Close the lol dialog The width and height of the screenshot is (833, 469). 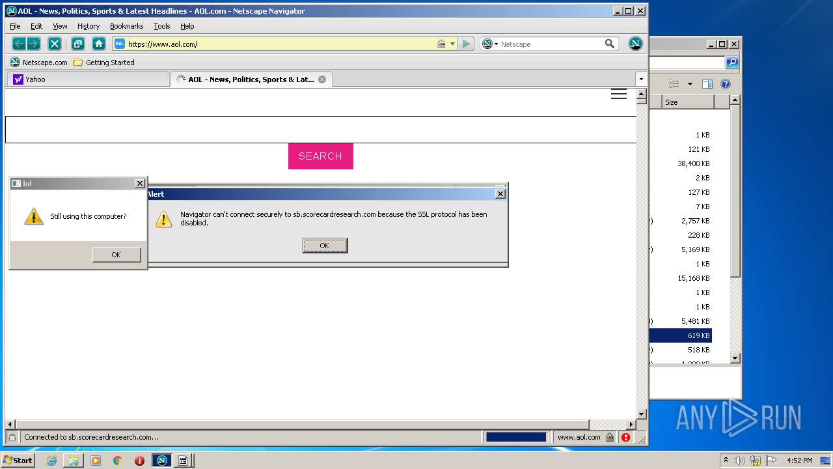[139, 184]
